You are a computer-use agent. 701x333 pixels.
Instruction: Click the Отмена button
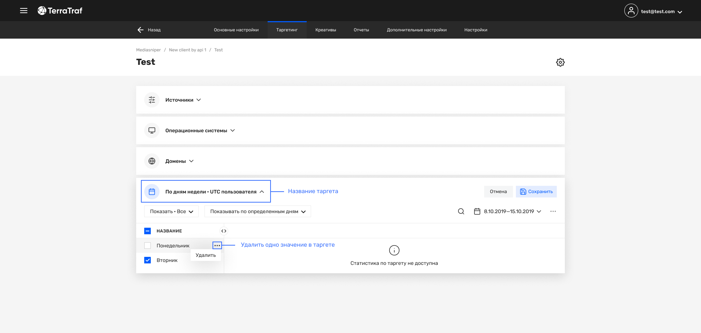click(x=498, y=192)
